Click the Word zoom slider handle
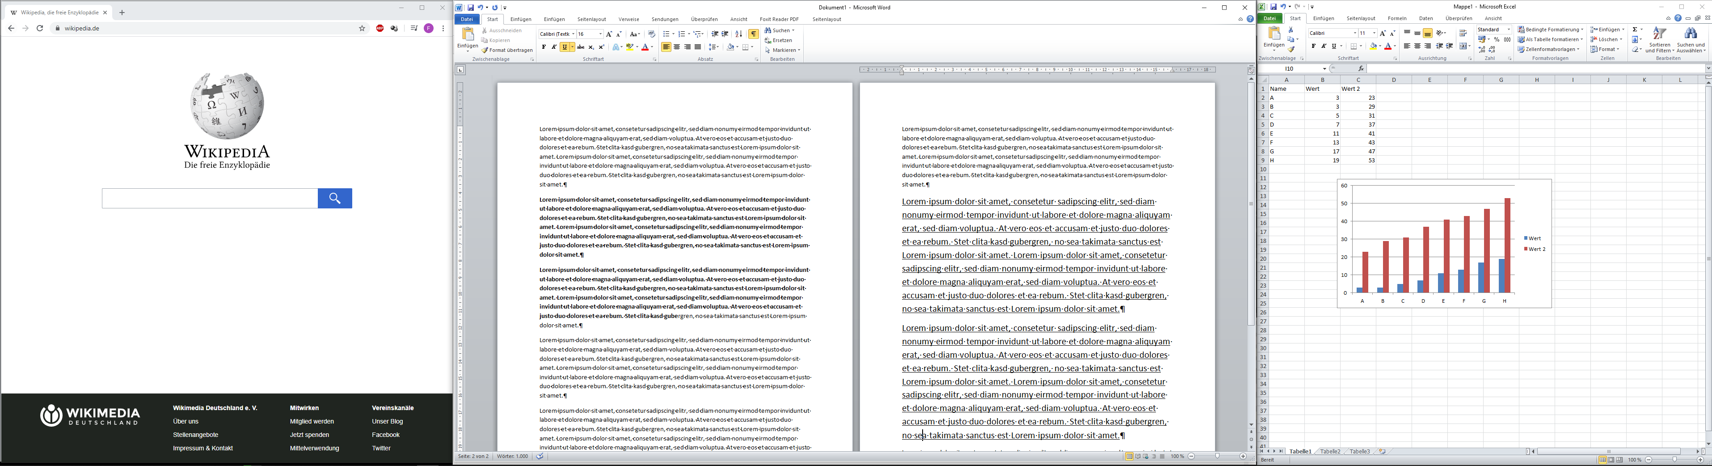This screenshot has width=1712, height=466. (x=1217, y=457)
